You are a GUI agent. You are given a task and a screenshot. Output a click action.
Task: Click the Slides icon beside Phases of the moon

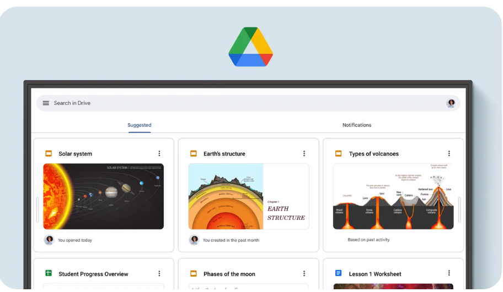point(194,274)
